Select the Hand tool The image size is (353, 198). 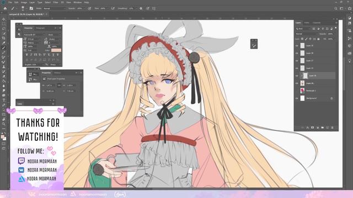pos(4,119)
